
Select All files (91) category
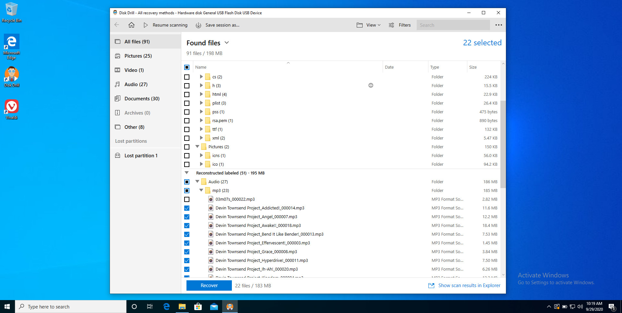(146, 42)
